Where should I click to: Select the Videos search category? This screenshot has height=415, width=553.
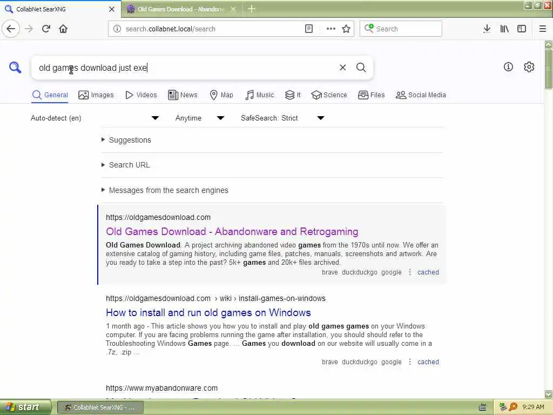click(x=141, y=95)
